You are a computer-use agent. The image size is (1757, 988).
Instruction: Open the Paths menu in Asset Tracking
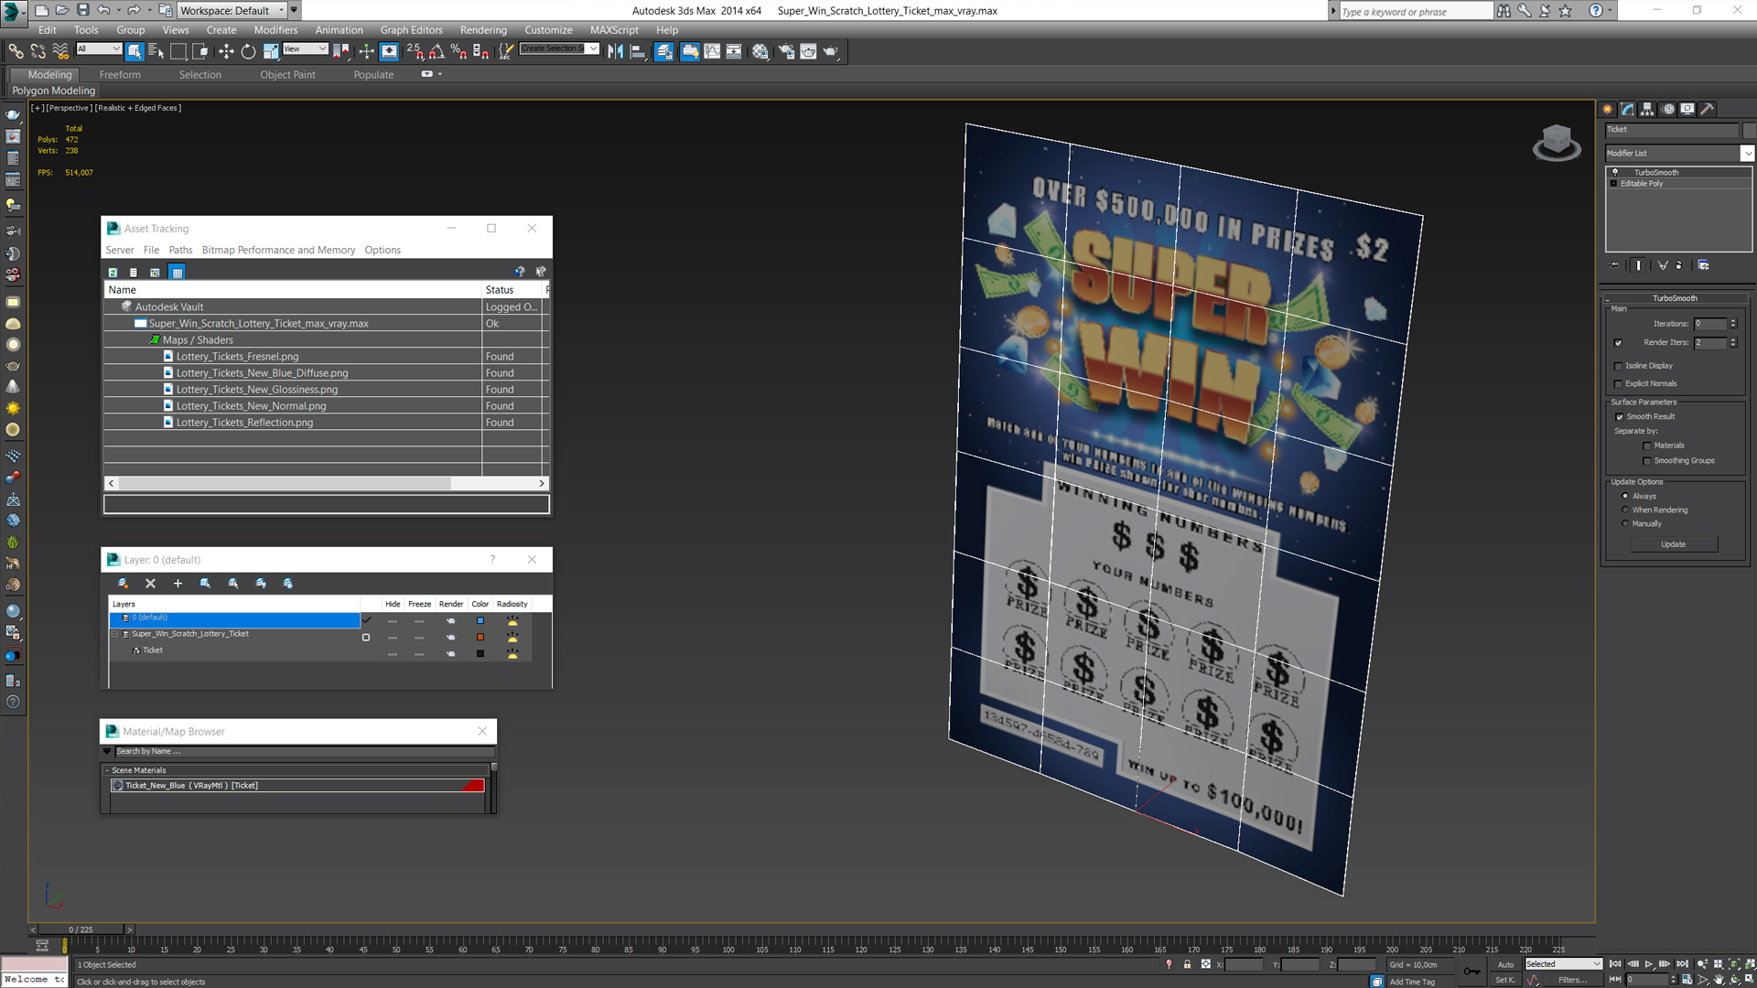(180, 250)
